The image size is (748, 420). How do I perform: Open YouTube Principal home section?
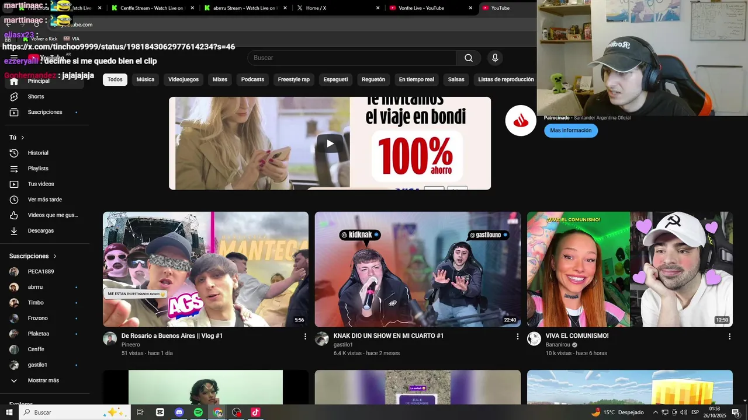coord(44,81)
